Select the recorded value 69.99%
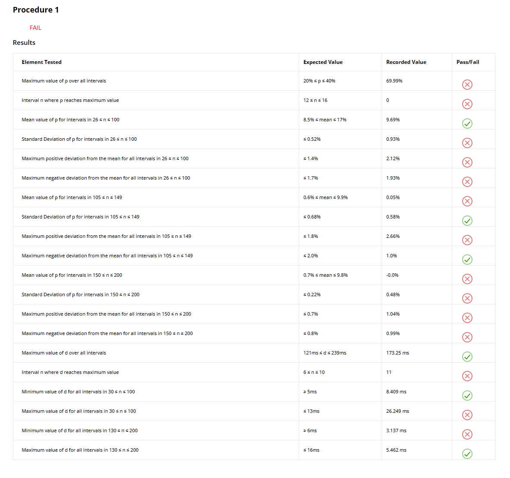 [394, 81]
